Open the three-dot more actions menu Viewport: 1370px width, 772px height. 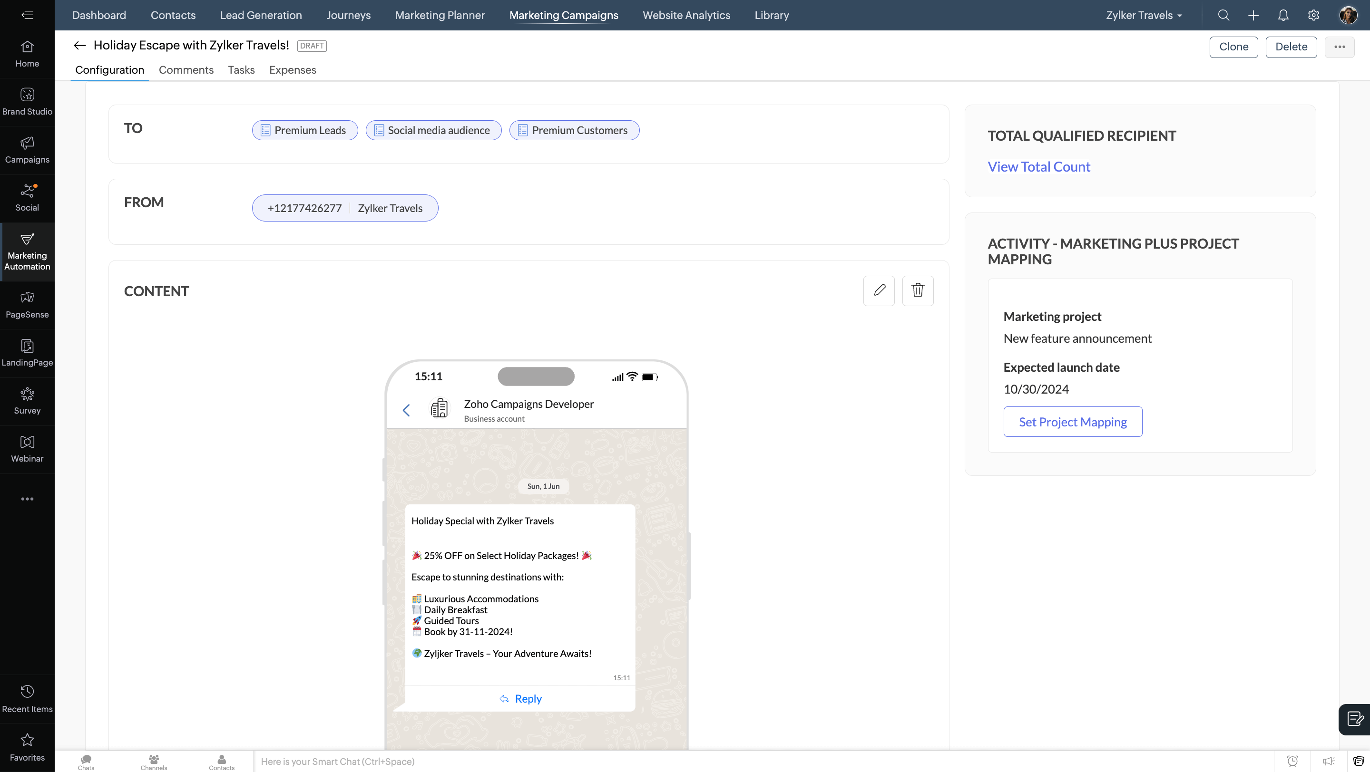tap(1339, 47)
